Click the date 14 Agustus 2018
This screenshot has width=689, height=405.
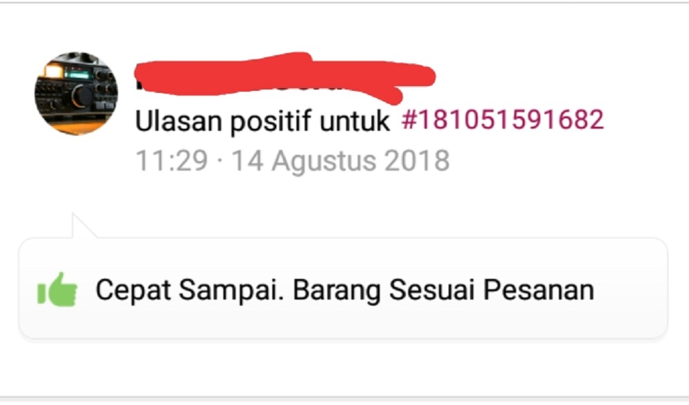tap(340, 161)
